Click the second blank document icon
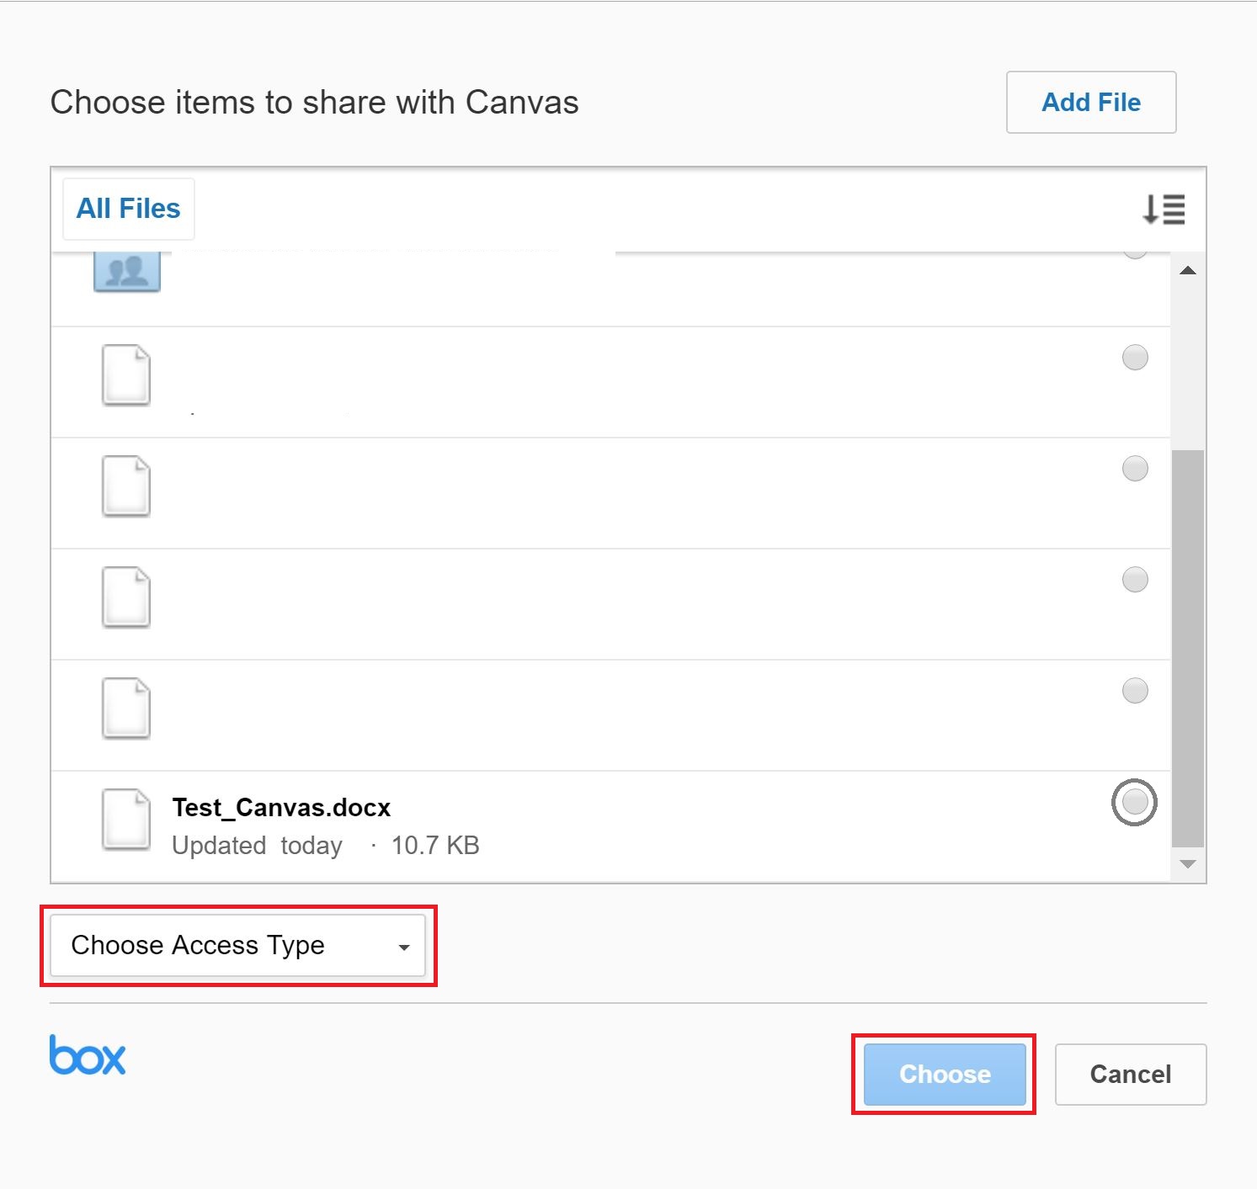This screenshot has width=1257, height=1189. 126,486
